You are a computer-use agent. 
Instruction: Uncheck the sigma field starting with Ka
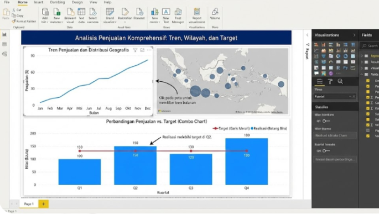[x=367, y=108]
